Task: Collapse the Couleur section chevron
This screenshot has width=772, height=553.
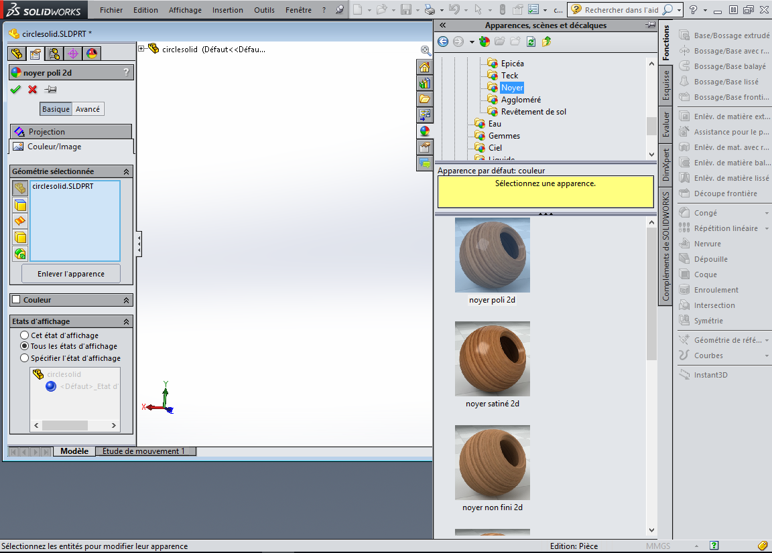Action: point(126,300)
